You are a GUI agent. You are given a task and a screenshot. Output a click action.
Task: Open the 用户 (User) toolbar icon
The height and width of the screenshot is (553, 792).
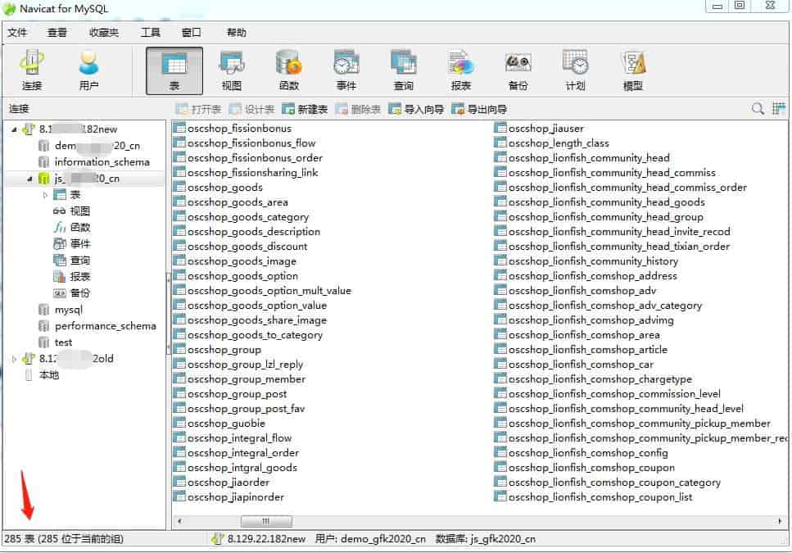coord(89,70)
